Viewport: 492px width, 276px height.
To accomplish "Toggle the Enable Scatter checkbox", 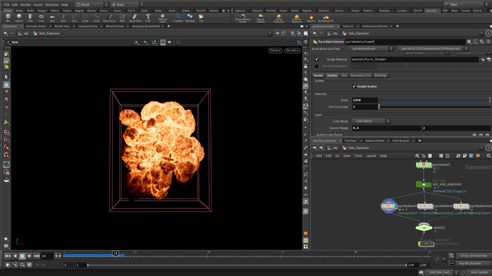I will coord(354,86).
